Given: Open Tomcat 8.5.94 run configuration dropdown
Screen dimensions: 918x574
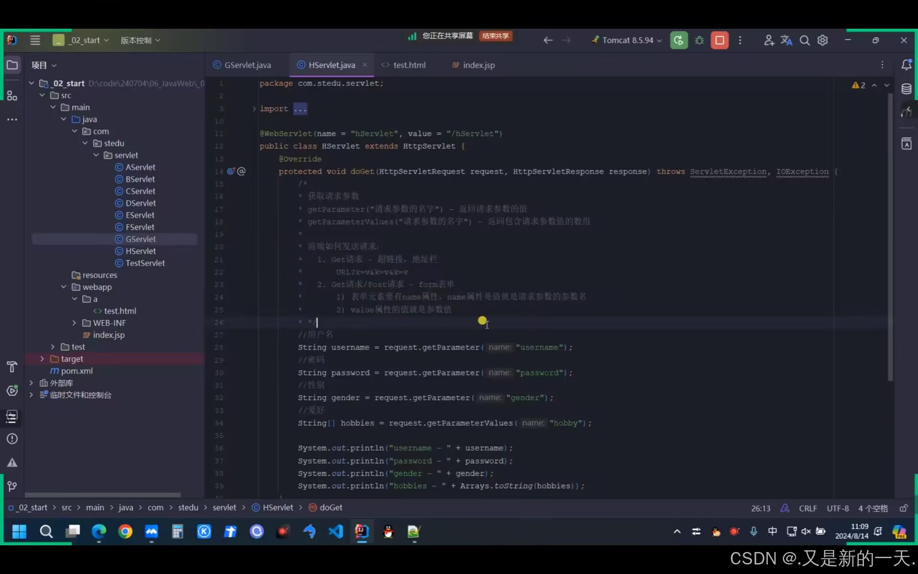Looking at the screenshot, I should (x=627, y=40).
